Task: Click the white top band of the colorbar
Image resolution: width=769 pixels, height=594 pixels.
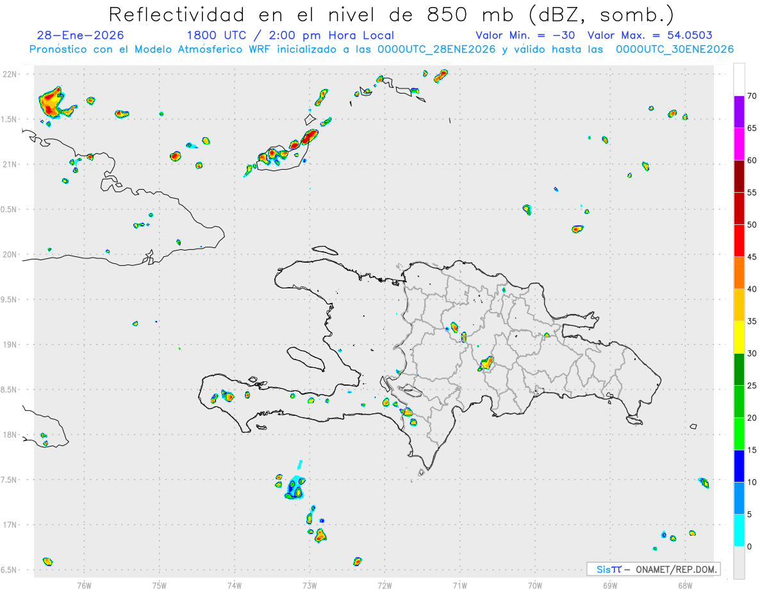Action: point(739,80)
